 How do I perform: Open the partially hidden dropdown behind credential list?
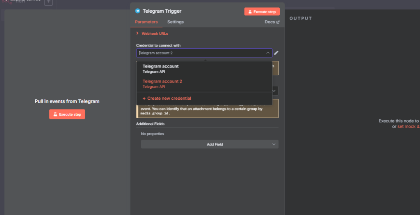[x=275, y=90]
